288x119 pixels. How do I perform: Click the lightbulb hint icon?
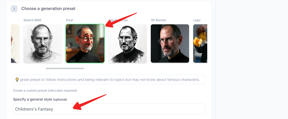click(17, 80)
